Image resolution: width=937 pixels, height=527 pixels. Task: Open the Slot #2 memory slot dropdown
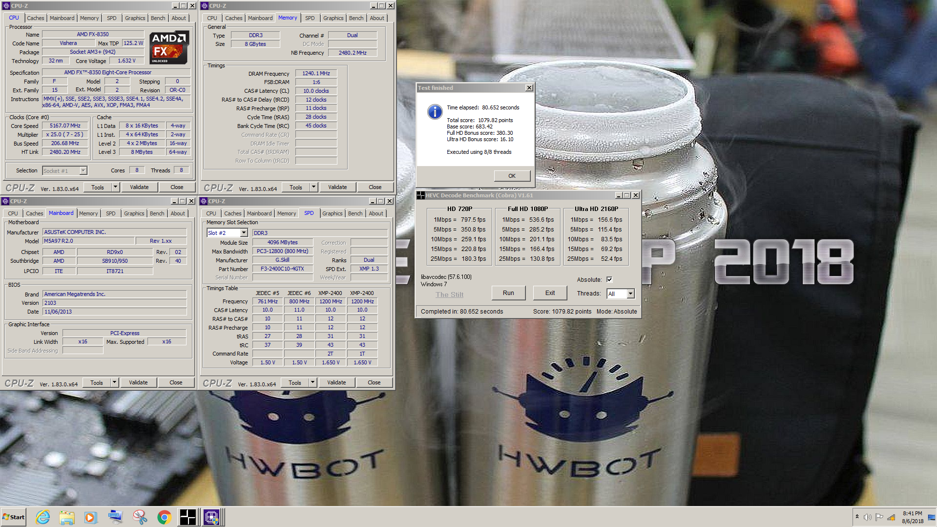[244, 233]
